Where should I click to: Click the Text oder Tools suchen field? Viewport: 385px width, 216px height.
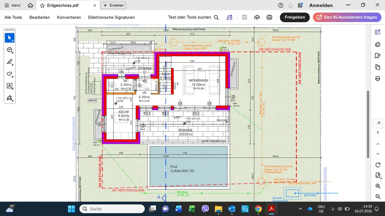(x=189, y=17)
